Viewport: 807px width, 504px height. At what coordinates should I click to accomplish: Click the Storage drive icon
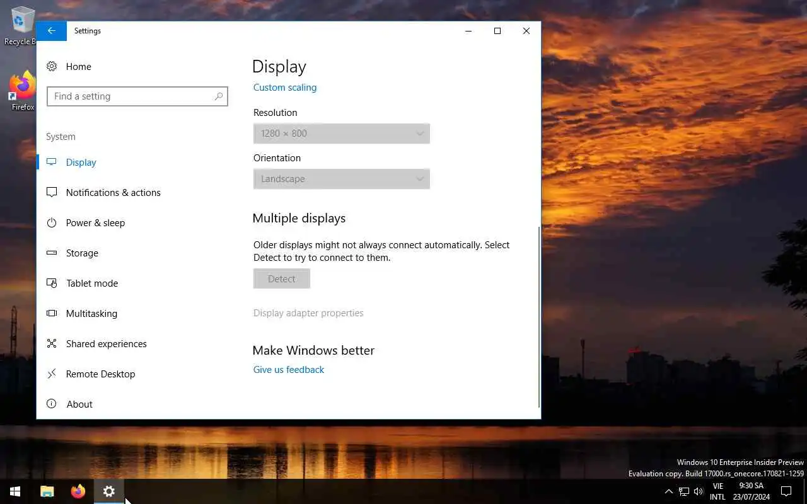(x=52, y=253)
